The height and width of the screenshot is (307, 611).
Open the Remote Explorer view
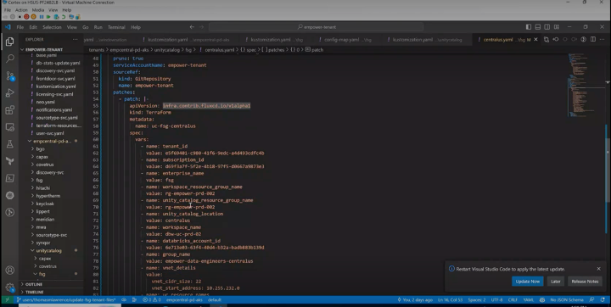tap(10, 127)
